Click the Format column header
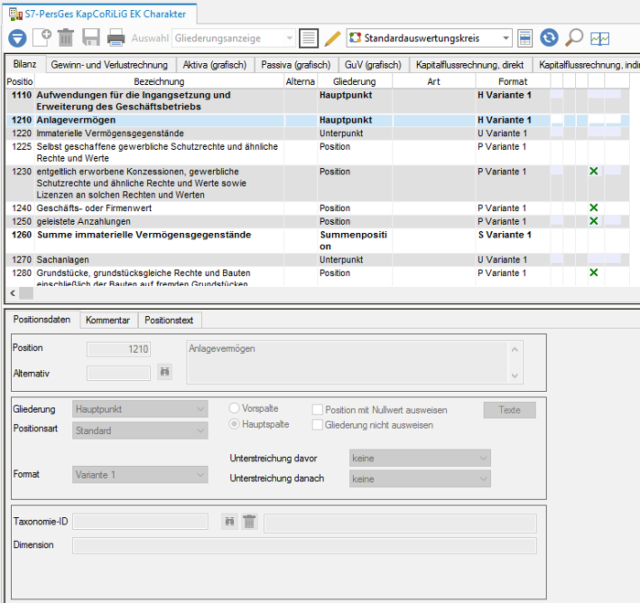 513,81
